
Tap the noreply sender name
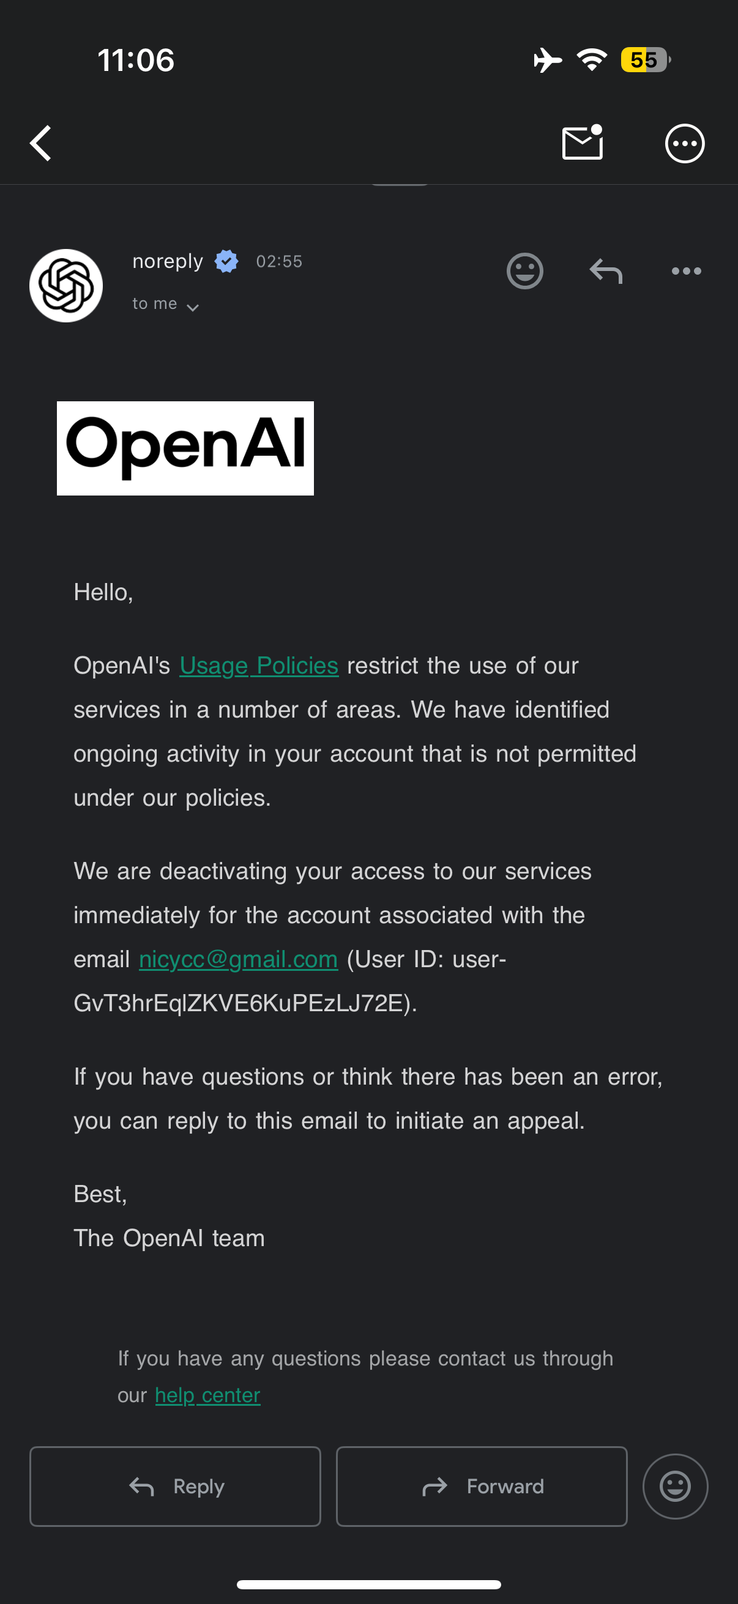(x=168, y=262)
